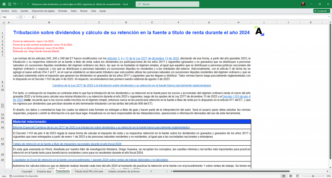Switch to Normal view icon
The height and width of the screenshot is (178, 332).
(284, 176)
